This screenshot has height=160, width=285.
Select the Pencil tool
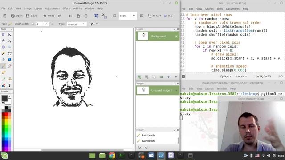point(3,72)
